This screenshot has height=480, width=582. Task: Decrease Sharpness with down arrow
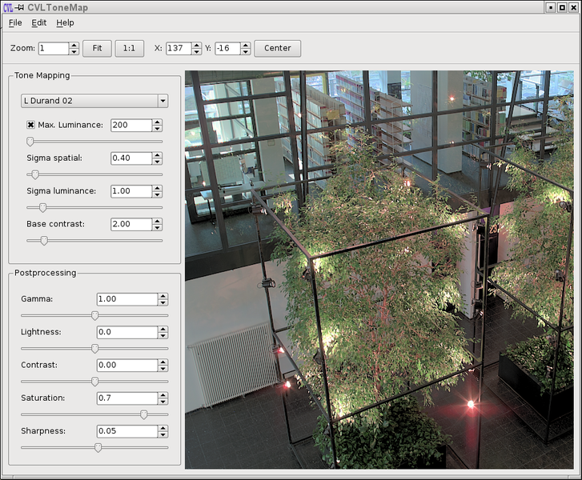pyautogui.click(x=163, y=434)
